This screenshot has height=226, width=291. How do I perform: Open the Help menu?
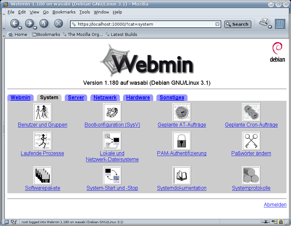pyautogui.click(x=117, y=12)
